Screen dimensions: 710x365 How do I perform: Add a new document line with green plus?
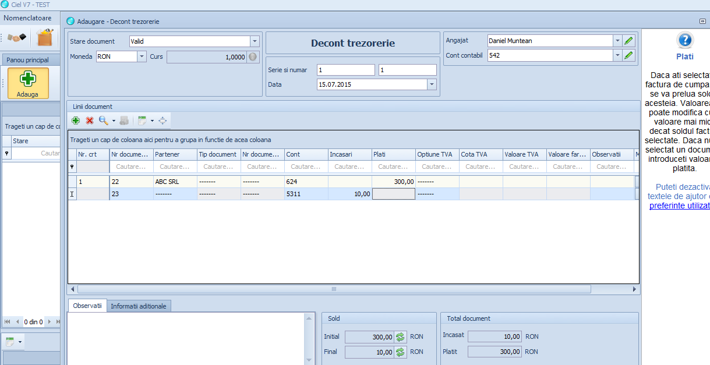click(x=76, y=121)
